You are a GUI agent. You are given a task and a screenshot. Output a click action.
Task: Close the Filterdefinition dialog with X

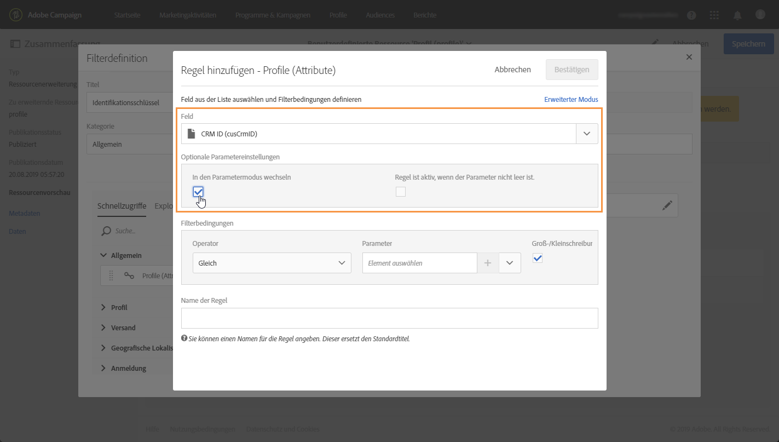[689, 57]
